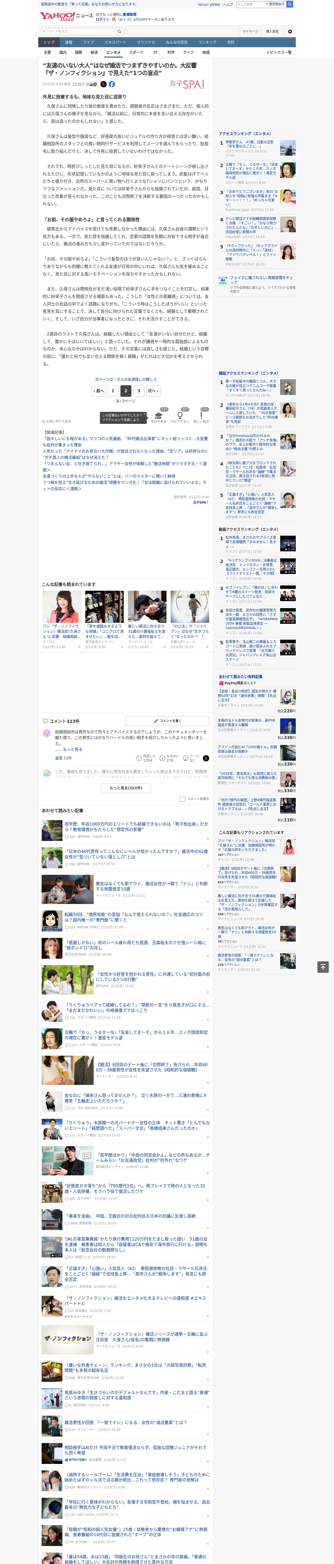Click the magnifier icon beside the keyword search box
334x1564 pixels.
tap(119, 32)
